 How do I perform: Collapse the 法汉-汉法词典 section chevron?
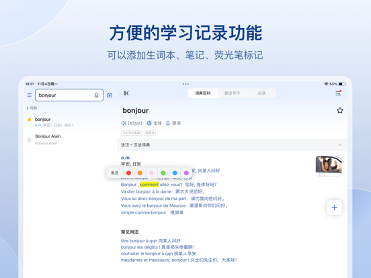point(340,145)
